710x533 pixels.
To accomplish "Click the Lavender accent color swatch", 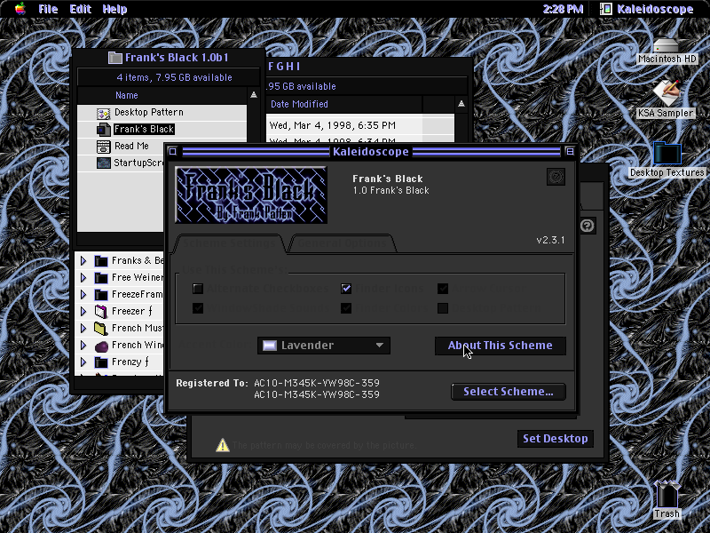I will [270, 346].
